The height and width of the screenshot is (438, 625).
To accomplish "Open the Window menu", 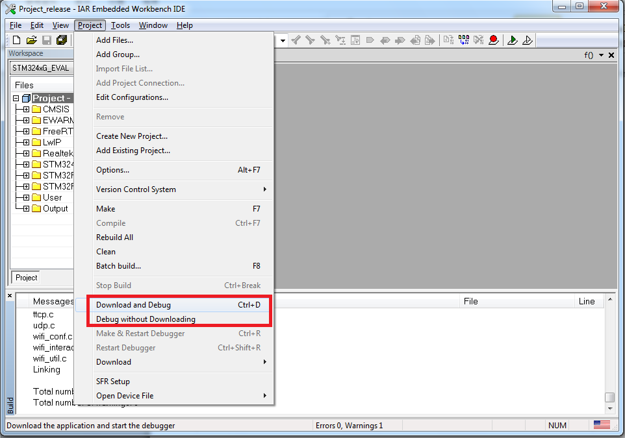I will pyautogui.click(x=153, y=25).
